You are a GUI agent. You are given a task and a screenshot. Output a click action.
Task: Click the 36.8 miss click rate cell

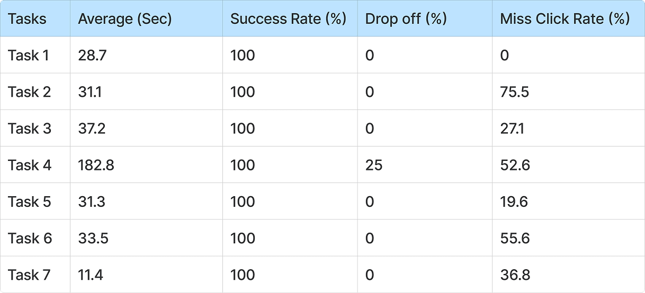click(x=515, y=274)
